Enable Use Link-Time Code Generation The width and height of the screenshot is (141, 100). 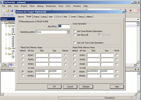[x=75, y=43]
